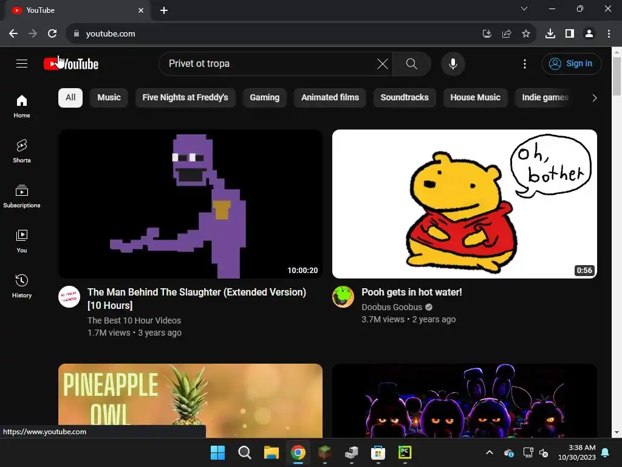Go forward in the browser
This screenshot has width=622, height=467.
(33, 34)
